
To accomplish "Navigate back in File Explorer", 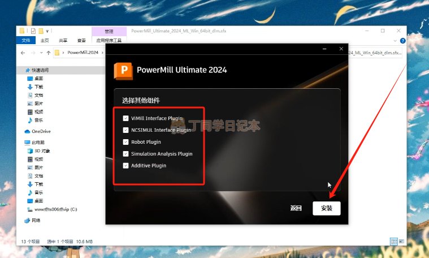I will (x=23, y=53).
